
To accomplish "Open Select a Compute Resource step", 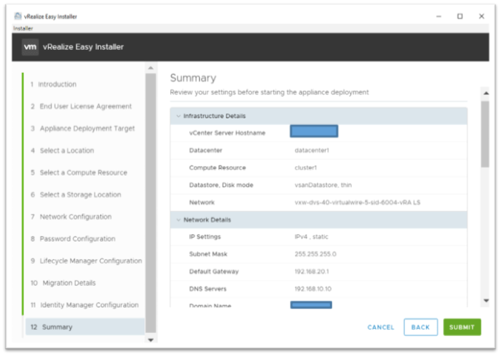I will (83, 173).
